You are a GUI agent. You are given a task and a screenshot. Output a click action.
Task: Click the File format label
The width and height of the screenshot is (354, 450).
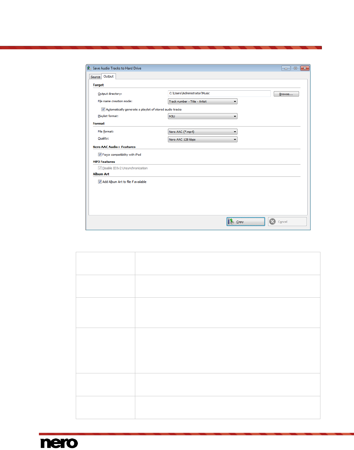point(106,132)
